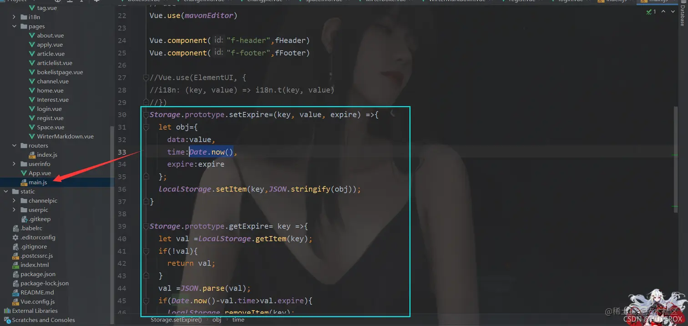Click the package-lock.json file icon
The height and width of the screenshot is (326, 688).
point(16,283)
